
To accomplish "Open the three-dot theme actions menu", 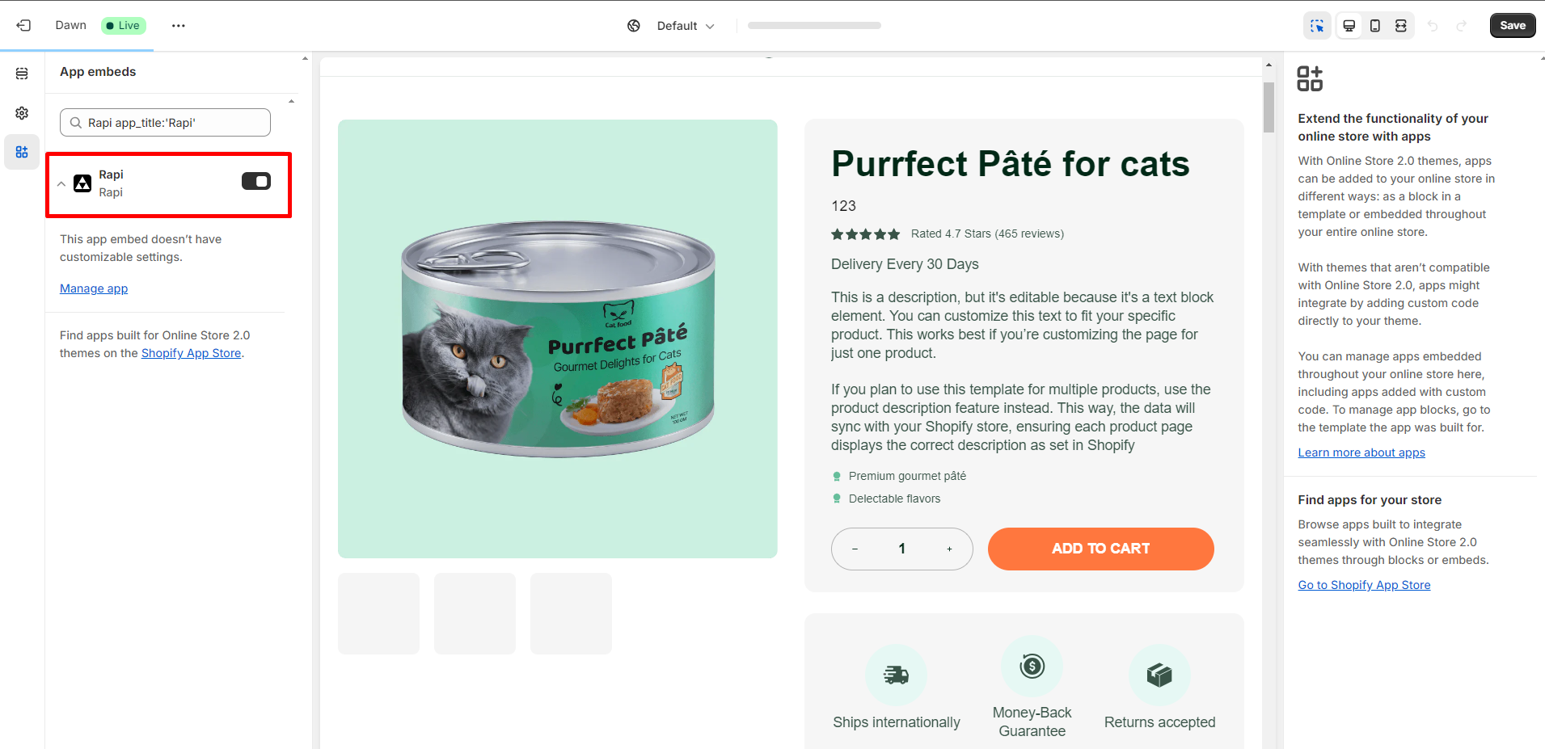I will [179, 26].
